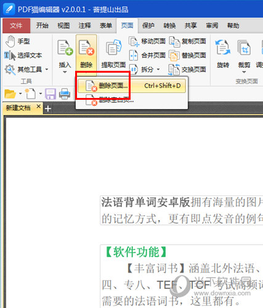263x308 pixels.
Task: Expand the 裁剪 dropdown arrow
Action: click(x=244, y=72)
